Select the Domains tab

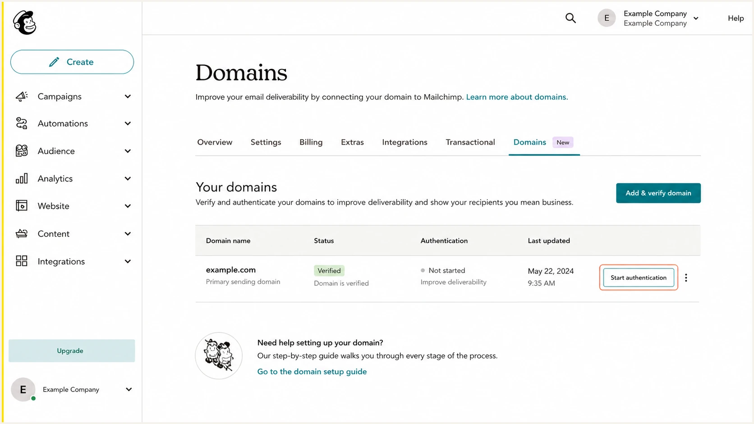[x=529, y=142]
